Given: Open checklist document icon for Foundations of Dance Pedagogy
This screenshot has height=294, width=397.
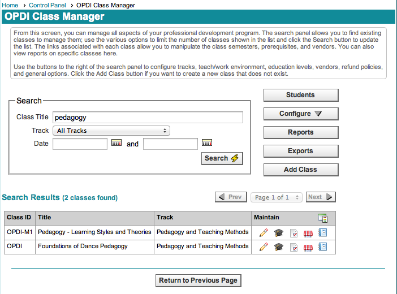Looking at the screenshot, I should coord(294,247).
